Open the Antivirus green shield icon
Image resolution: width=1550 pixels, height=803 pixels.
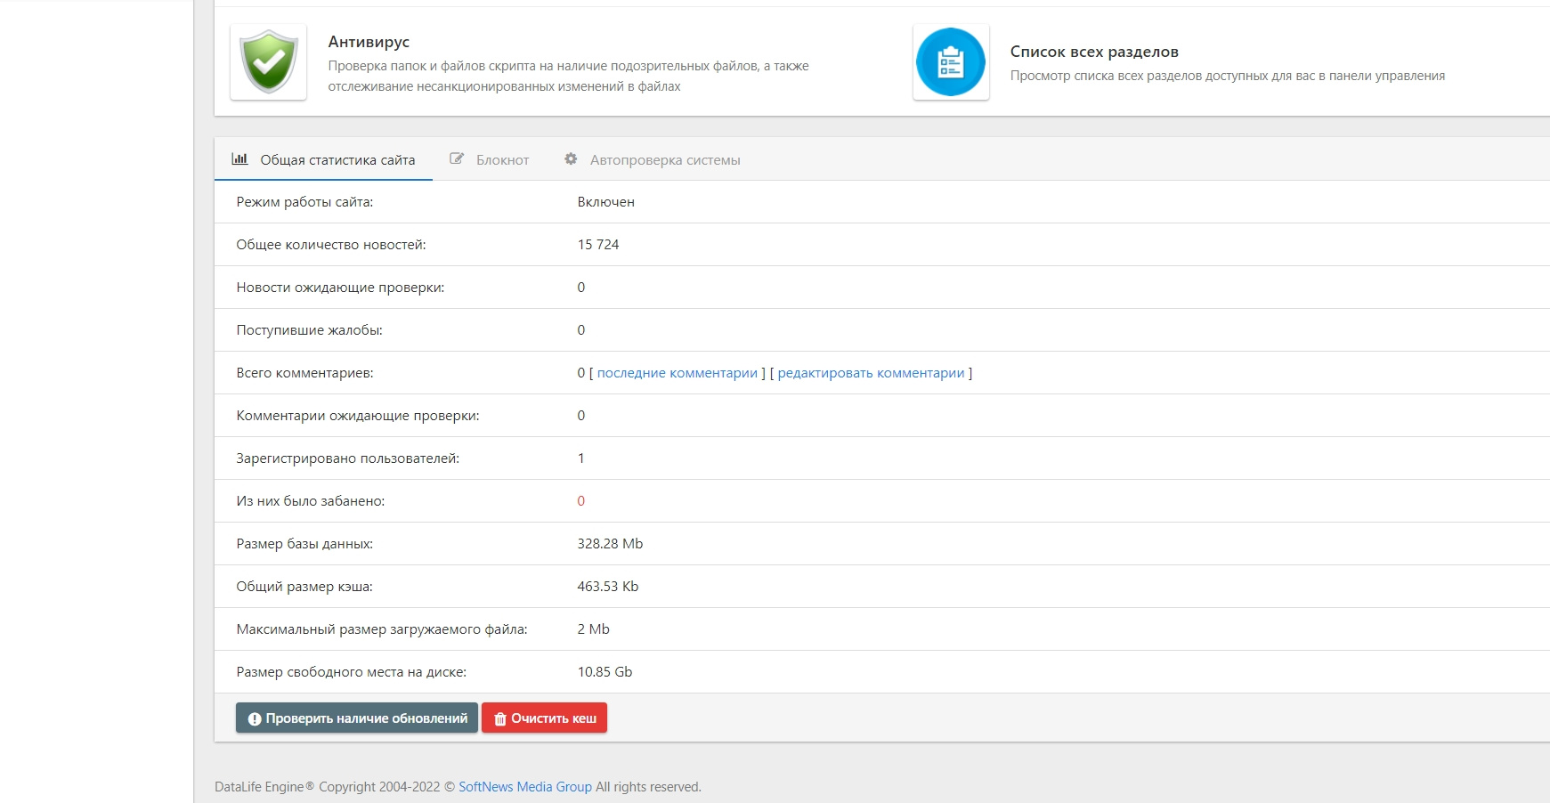click(x=269, y=62)
